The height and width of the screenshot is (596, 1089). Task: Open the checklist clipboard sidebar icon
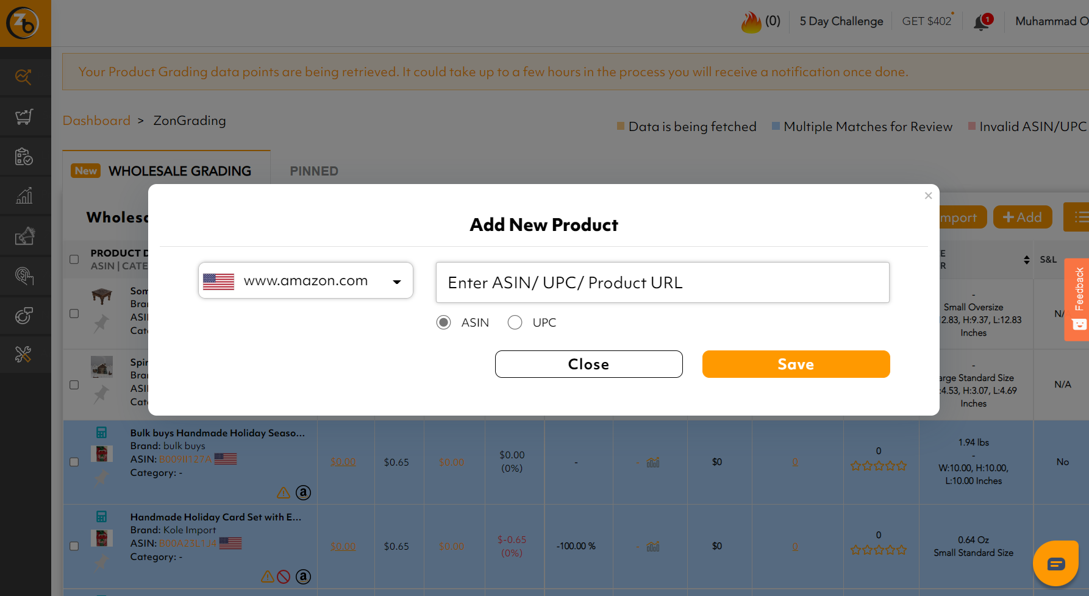click(x=24, y=157)
